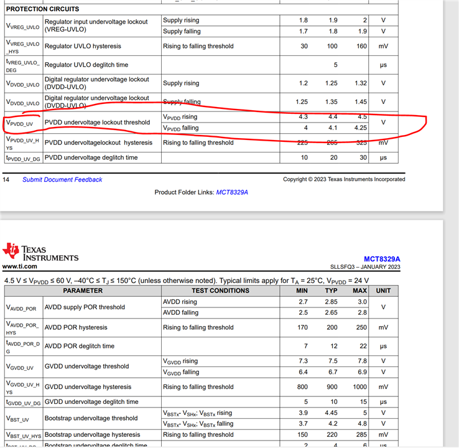Click the VAVDD_POR symbol cell
The width and height of the screenshot is (459, 448).
pyautogui.click(x=24, y=307)
